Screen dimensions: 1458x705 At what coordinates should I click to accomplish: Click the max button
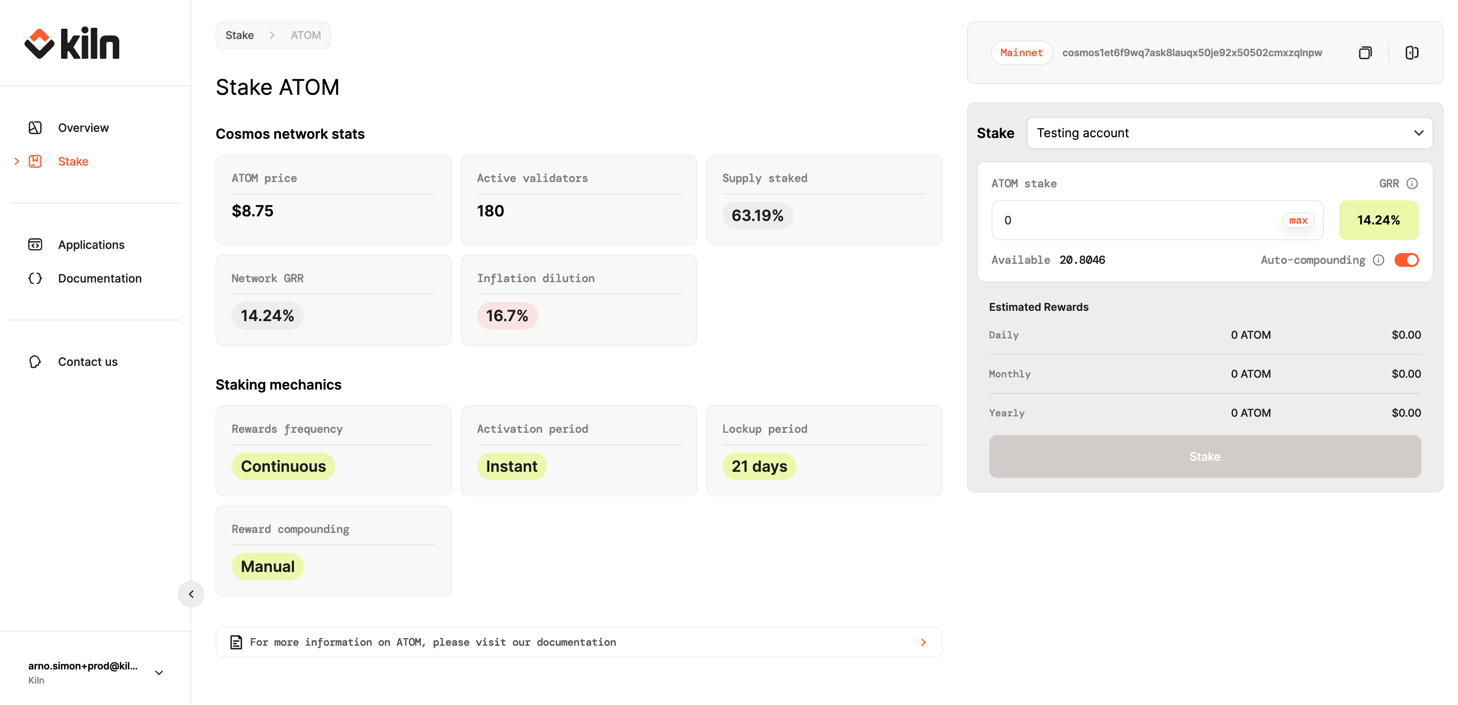pos(1298,220)
